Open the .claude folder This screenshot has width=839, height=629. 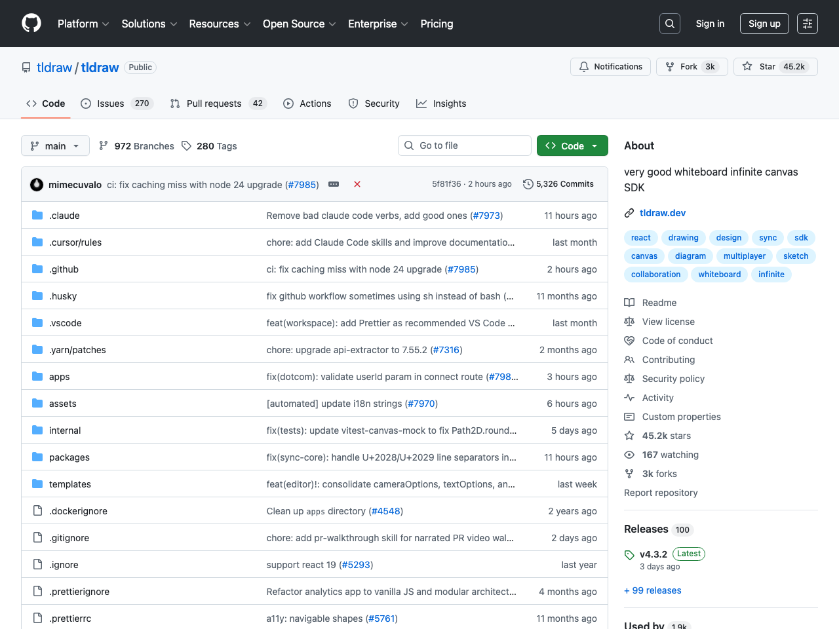pos(64,216)
